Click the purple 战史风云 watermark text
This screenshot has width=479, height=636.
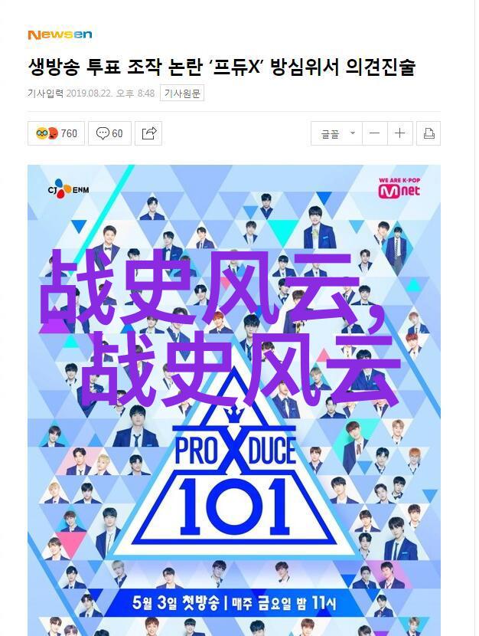coord(220,328)
